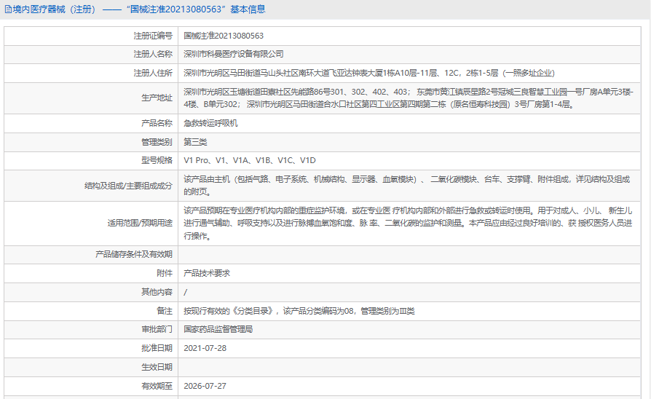Click the 注册人住所 address text
The height and width of the screenshot is (399, 651).
tap(368, 73)
